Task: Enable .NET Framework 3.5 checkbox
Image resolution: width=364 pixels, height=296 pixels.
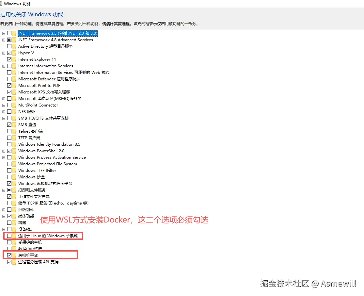Action: tap(9, 33)
